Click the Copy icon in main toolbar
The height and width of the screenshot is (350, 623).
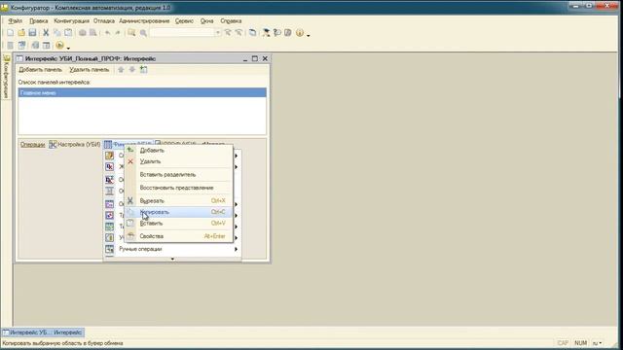point(57,33)
